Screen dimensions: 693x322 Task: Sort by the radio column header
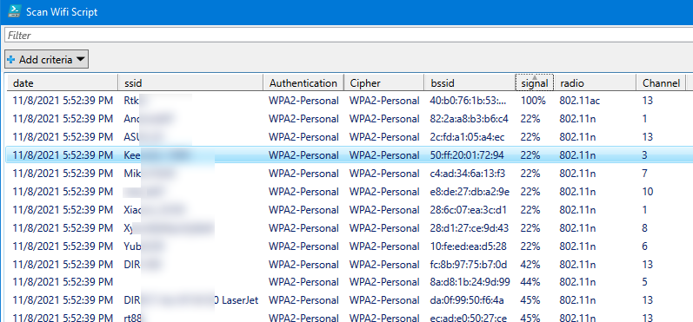595,83
